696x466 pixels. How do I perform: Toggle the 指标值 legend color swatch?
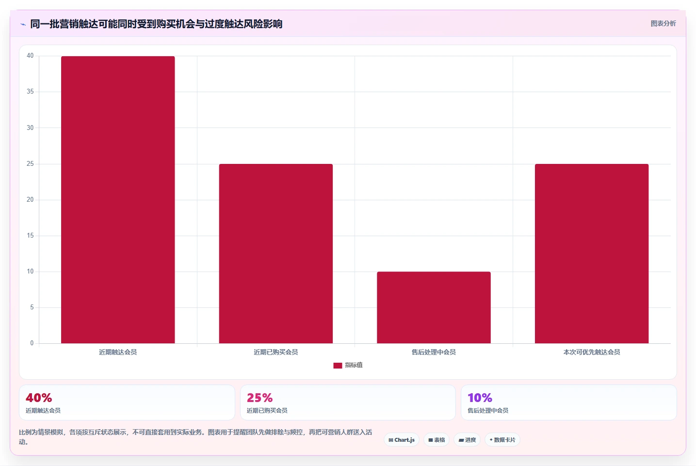(338, 366)
